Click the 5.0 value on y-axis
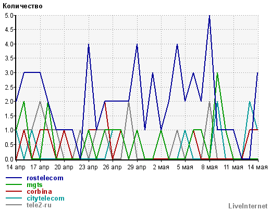 pos(9,16)
